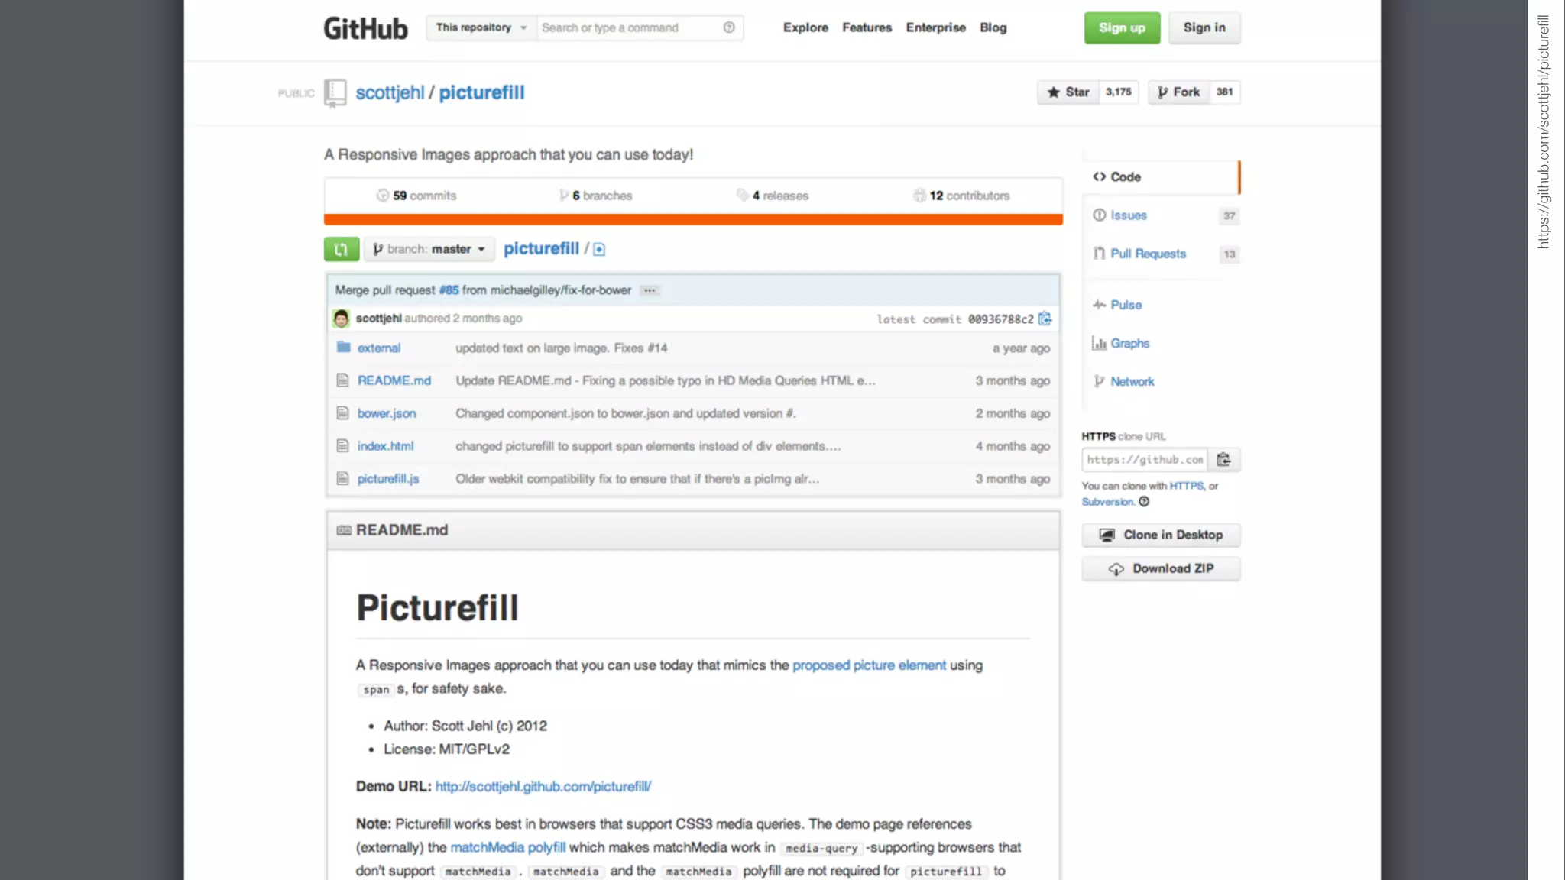
Task: Open the 'This repository' search scope dropdown
Action: tap(481, 27)
